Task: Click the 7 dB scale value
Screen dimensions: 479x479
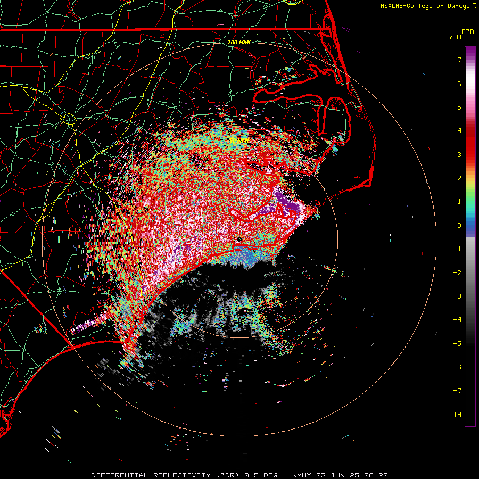Action: 459,60
